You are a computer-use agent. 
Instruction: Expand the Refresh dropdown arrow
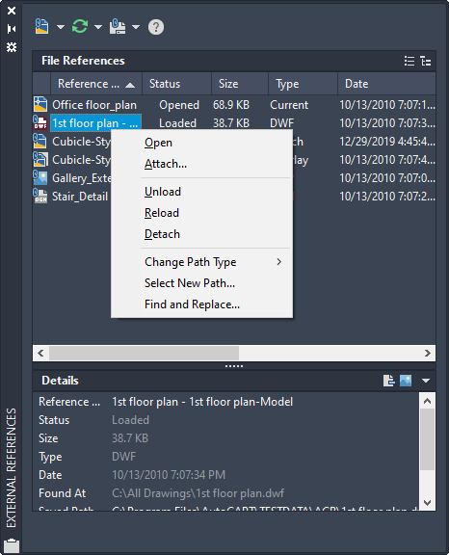(98, 27)
